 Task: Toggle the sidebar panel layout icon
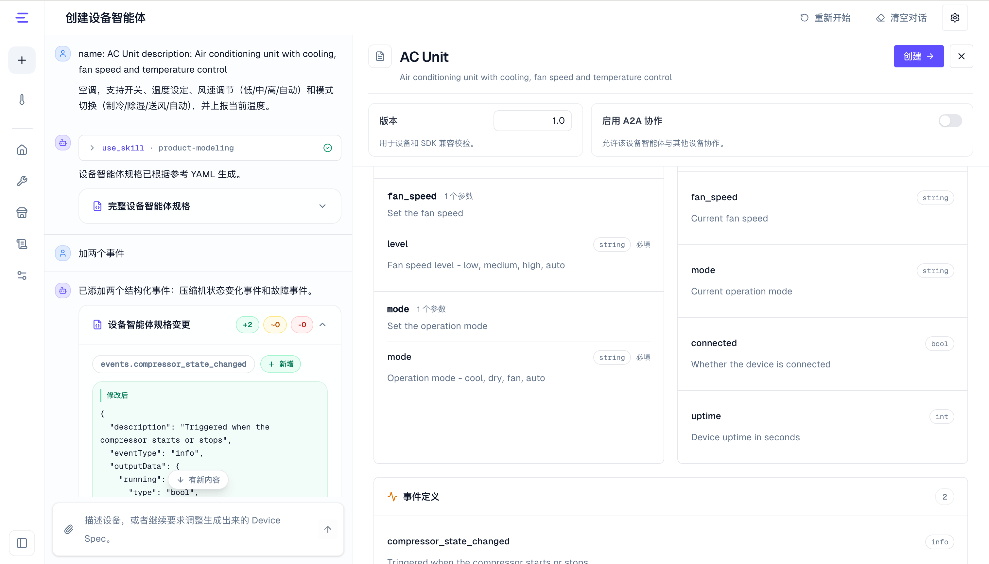pos(22,543)
